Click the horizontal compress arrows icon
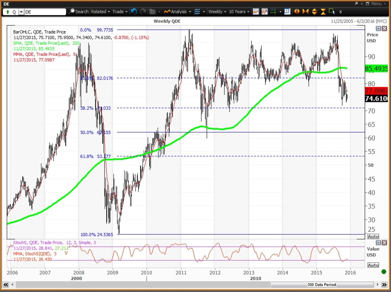Image resolution: width=391 pixels, height=292 pixels. click(305, 11)
